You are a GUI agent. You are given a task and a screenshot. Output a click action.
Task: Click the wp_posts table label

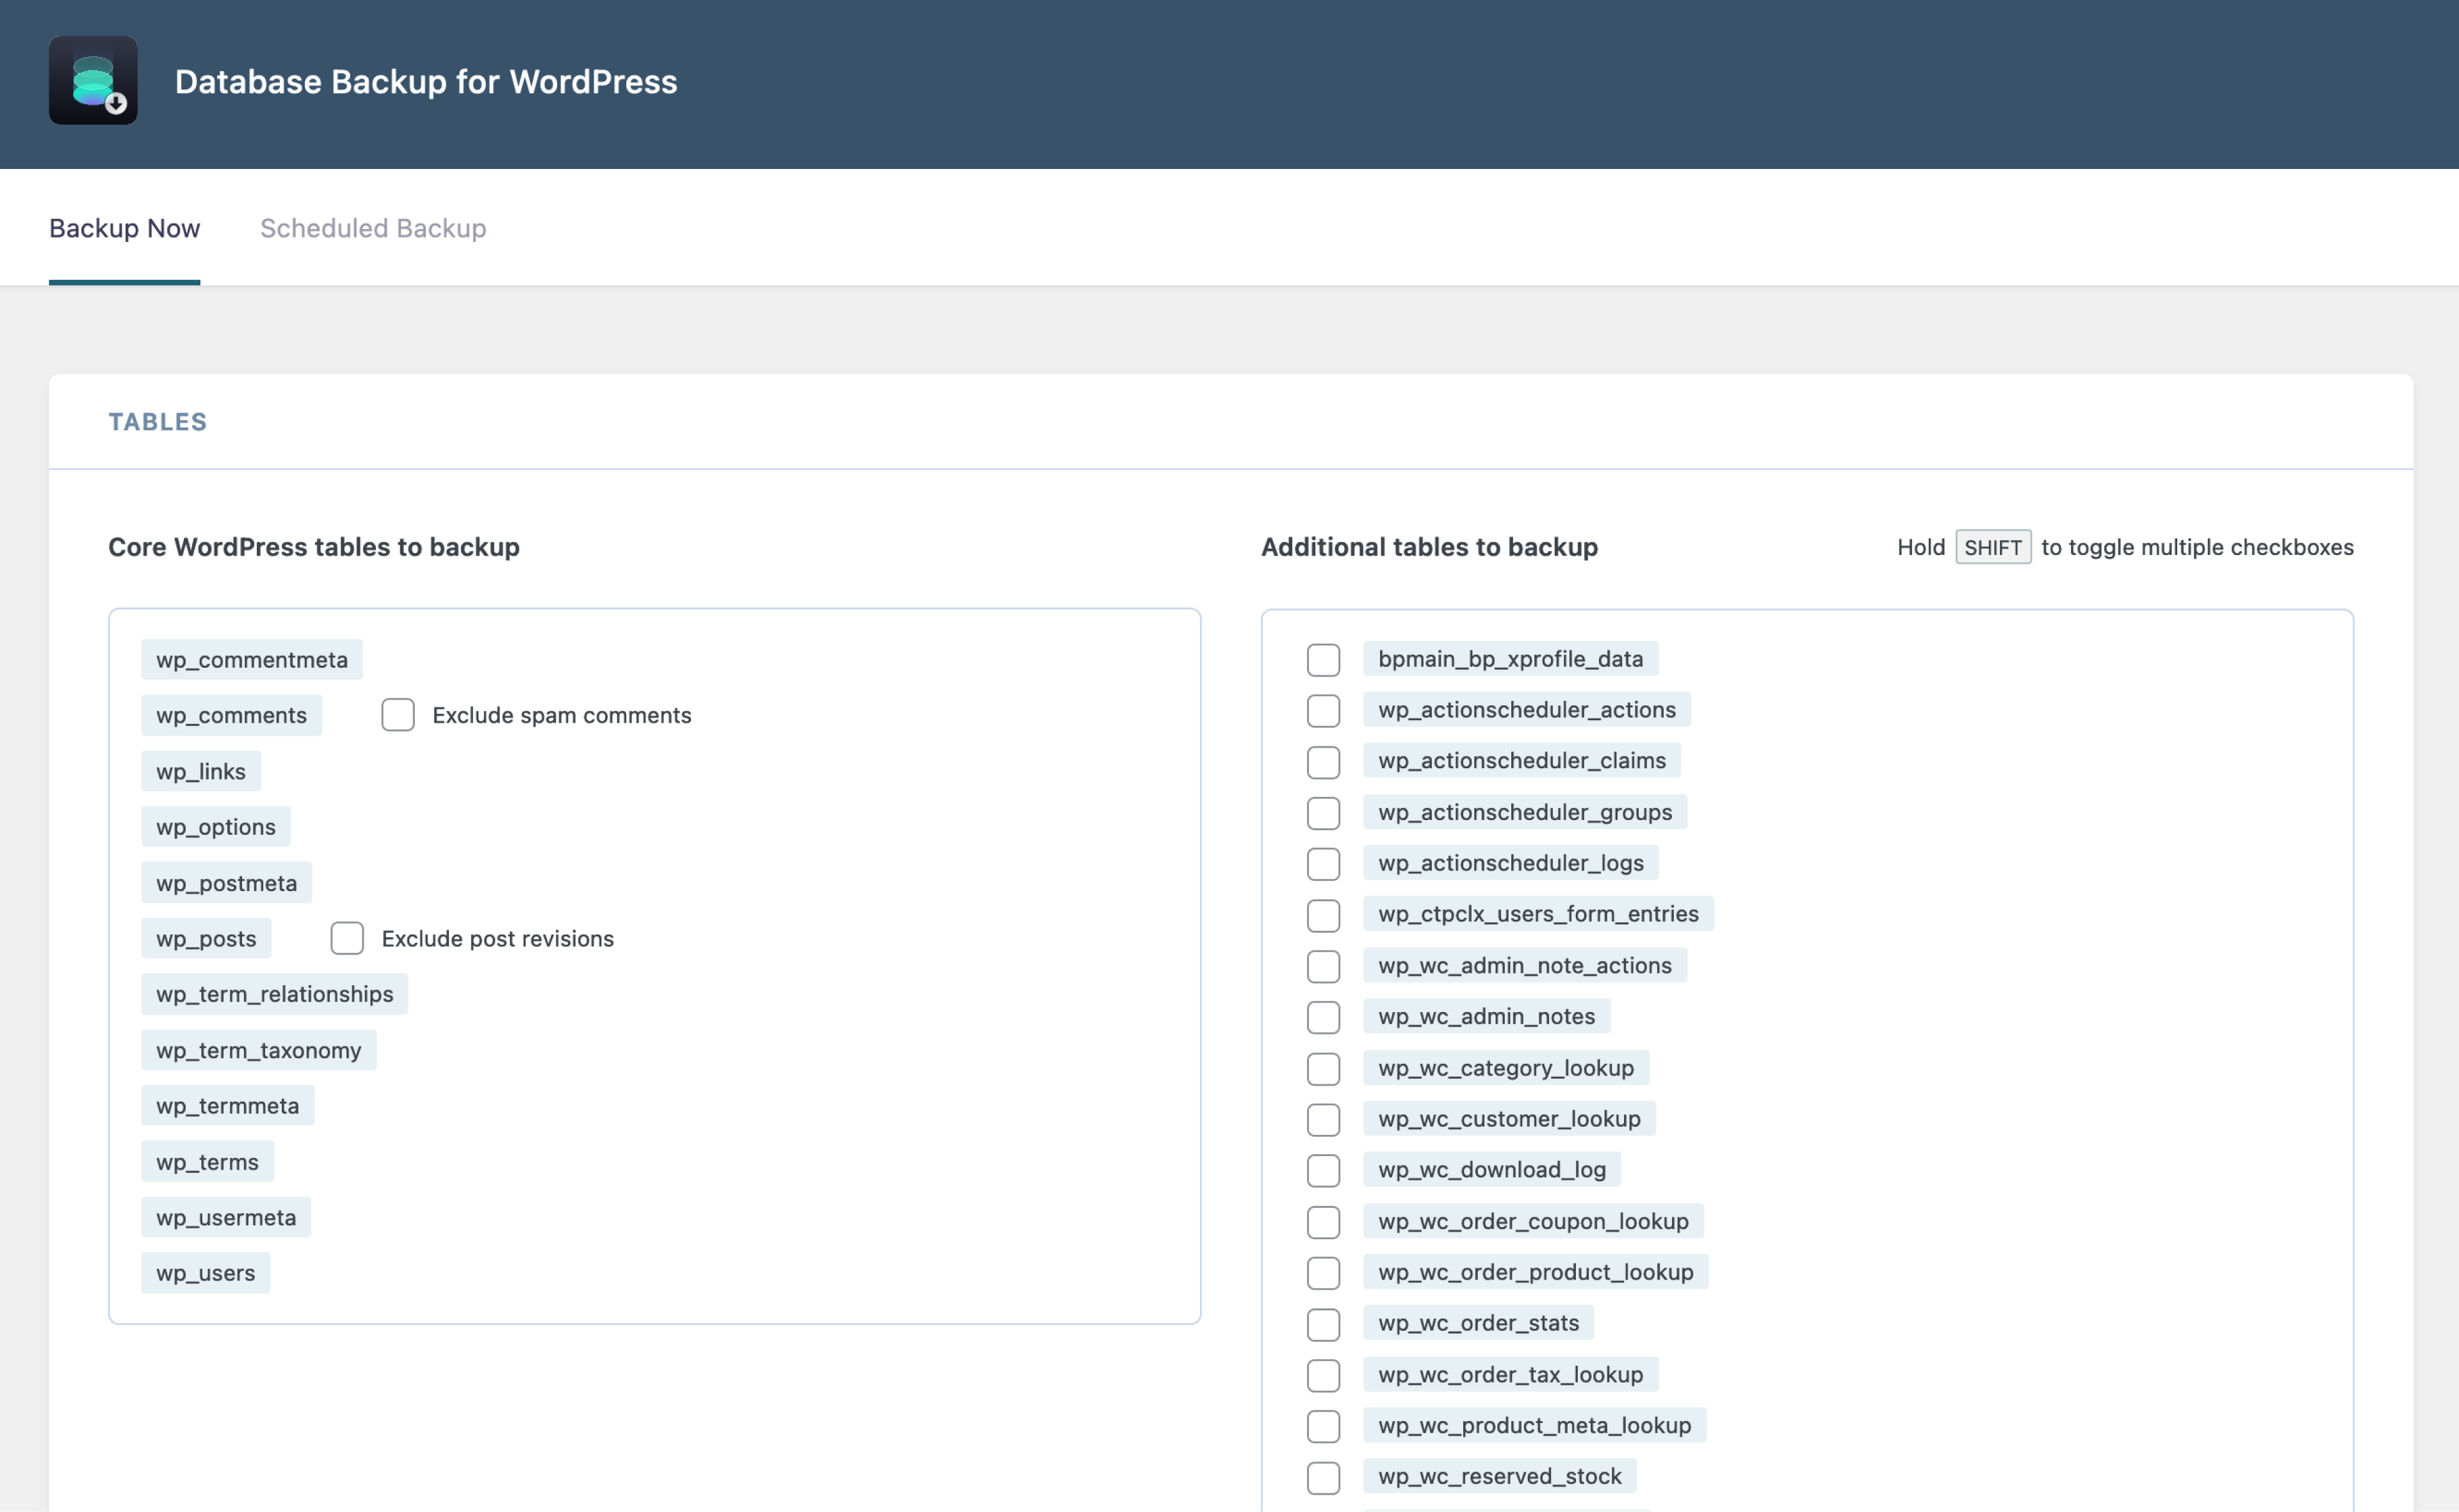click(206, 938)
